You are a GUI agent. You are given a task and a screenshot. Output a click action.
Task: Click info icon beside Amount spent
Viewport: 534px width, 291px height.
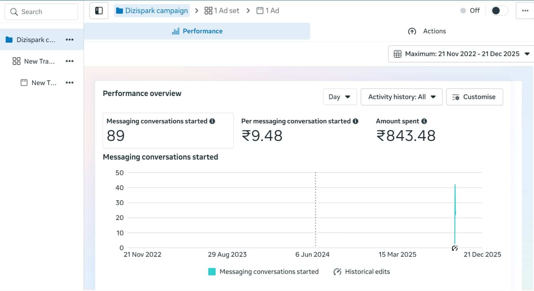coord(424,121)
